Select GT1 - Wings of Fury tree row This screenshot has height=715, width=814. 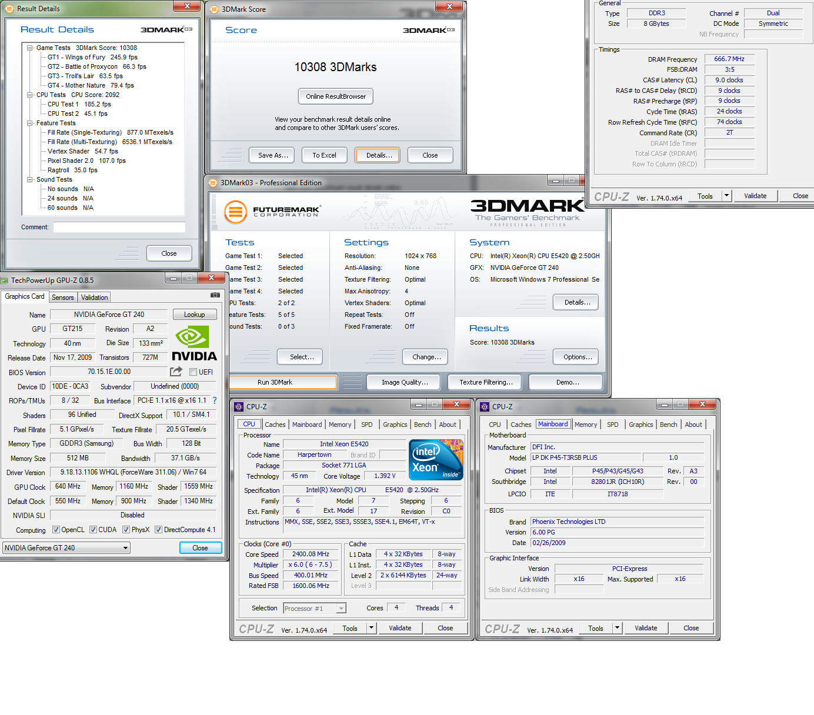coord(92,57)
